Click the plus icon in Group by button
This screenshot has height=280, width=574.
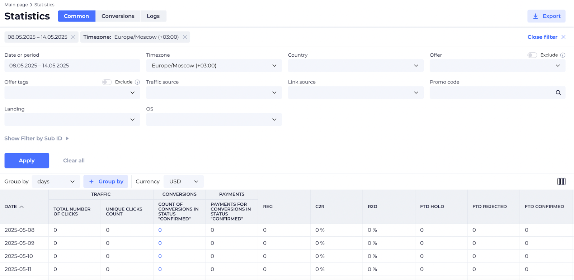point(91,181)
